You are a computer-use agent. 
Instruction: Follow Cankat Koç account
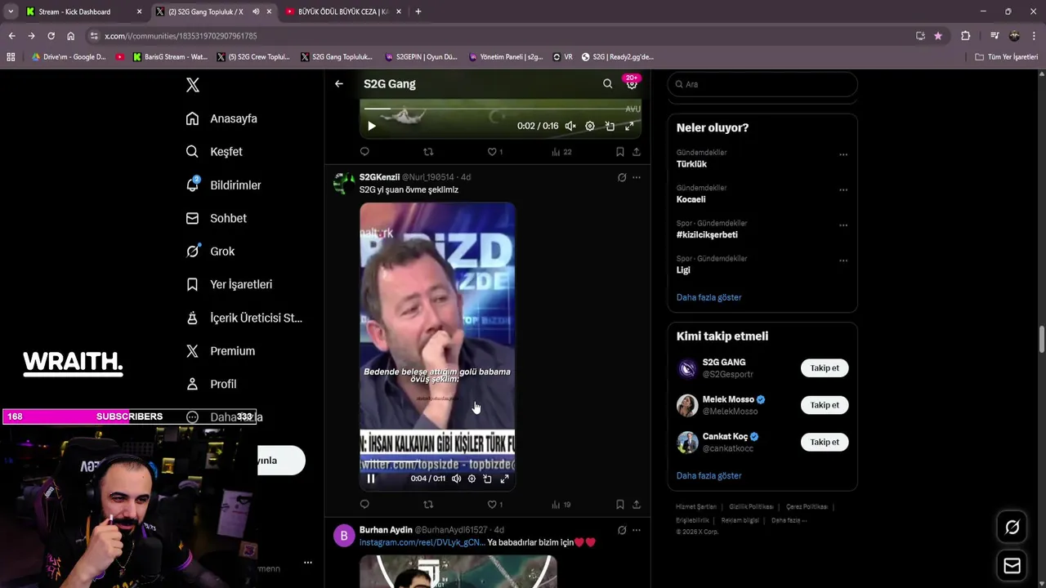tap(825, 442)
